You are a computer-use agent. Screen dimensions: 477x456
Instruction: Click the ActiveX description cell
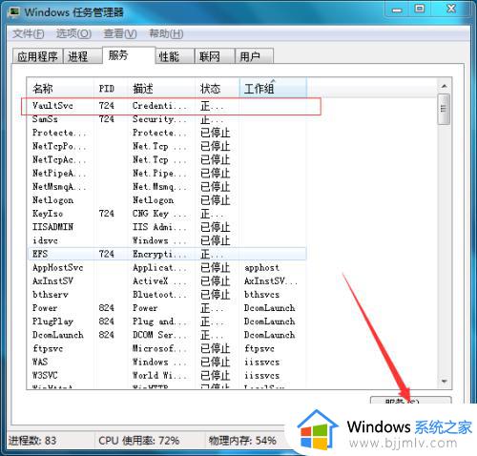pyautogui.click(x=159, y=281)
